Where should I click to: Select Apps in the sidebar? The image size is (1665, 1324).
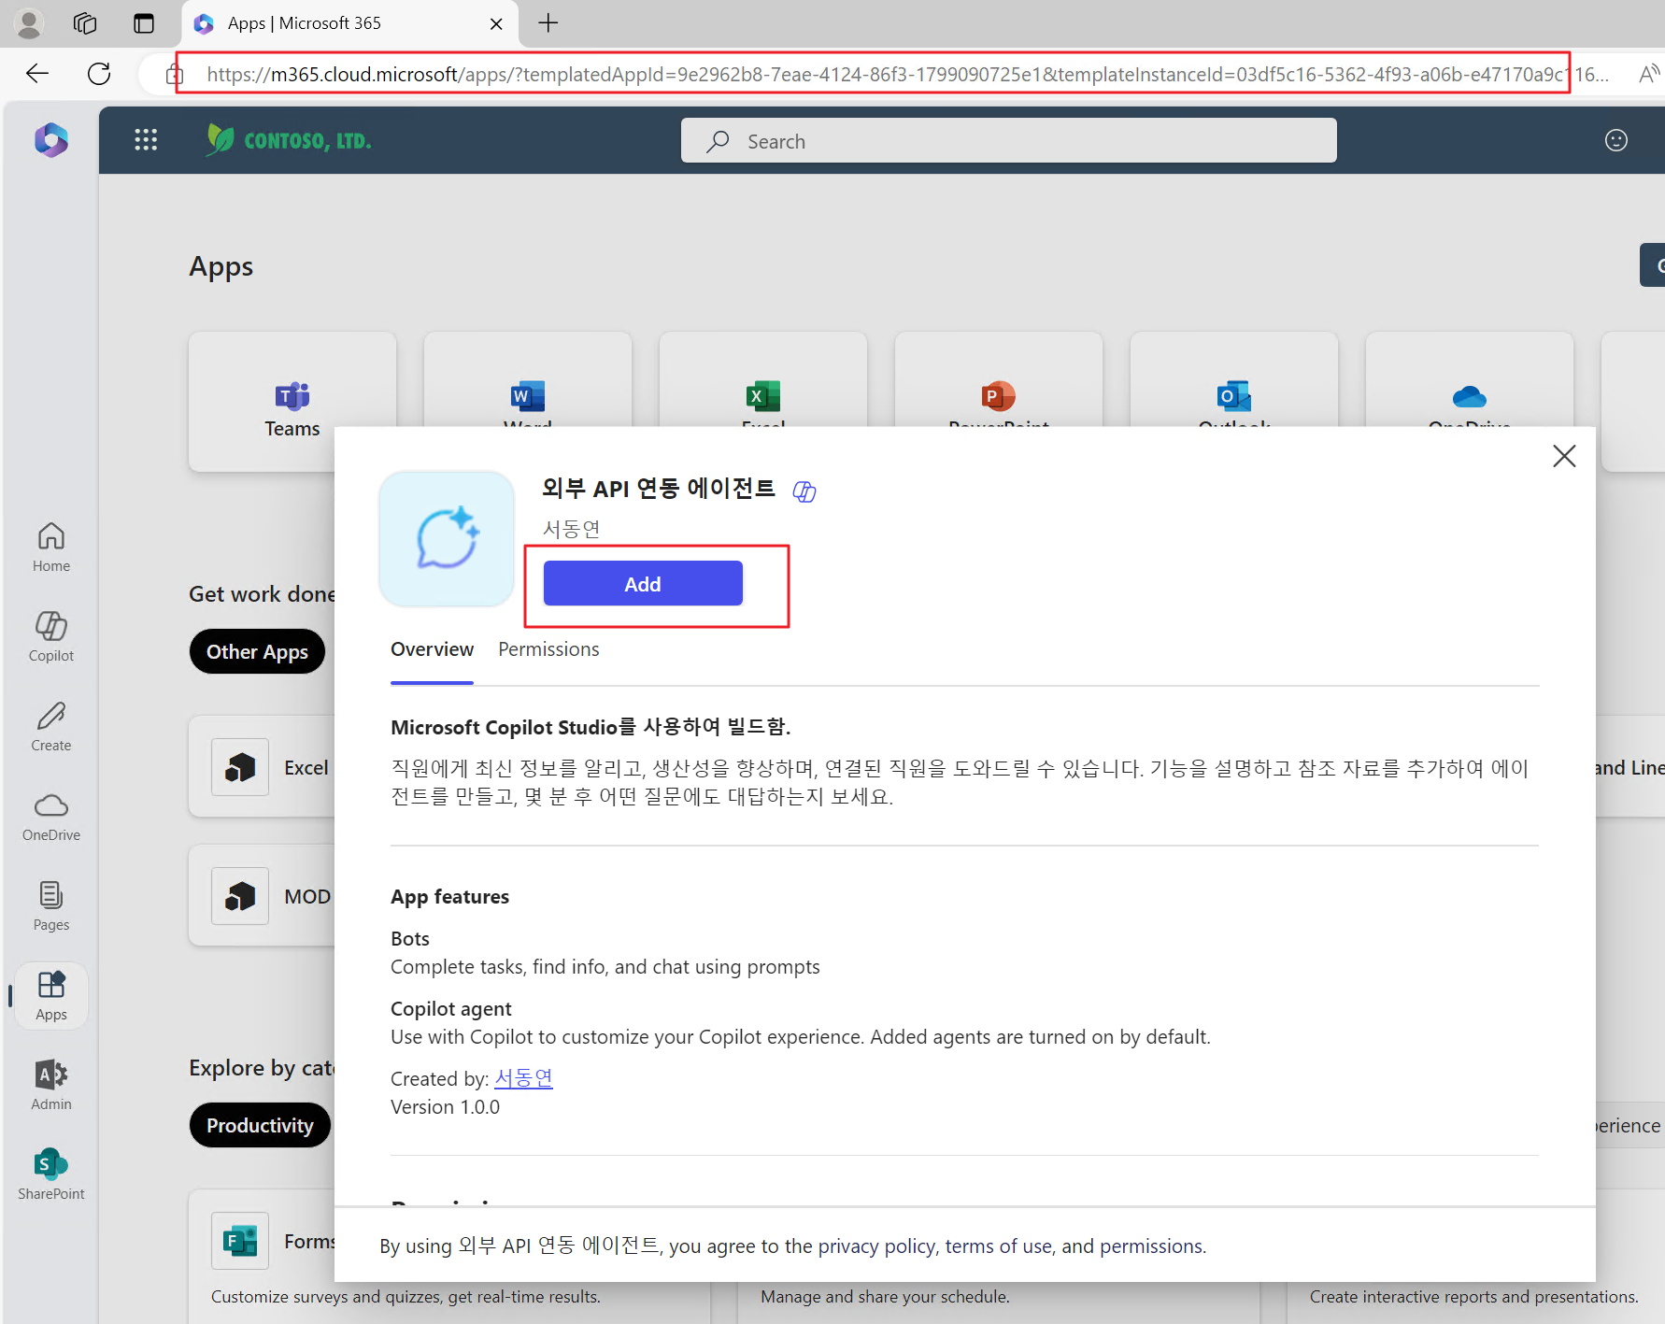click(x=51, y=996)
